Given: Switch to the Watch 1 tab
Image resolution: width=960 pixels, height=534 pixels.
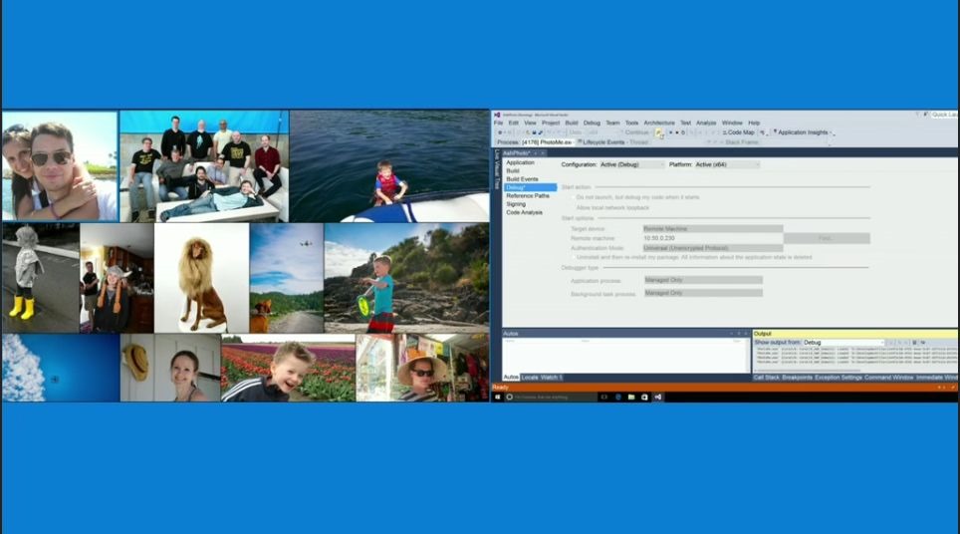Looking at the screenshot, I should coord(551,378).
